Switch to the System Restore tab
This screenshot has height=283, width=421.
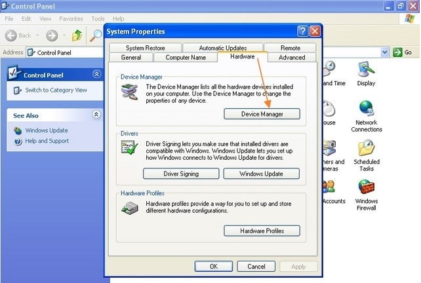pos(146,48)
